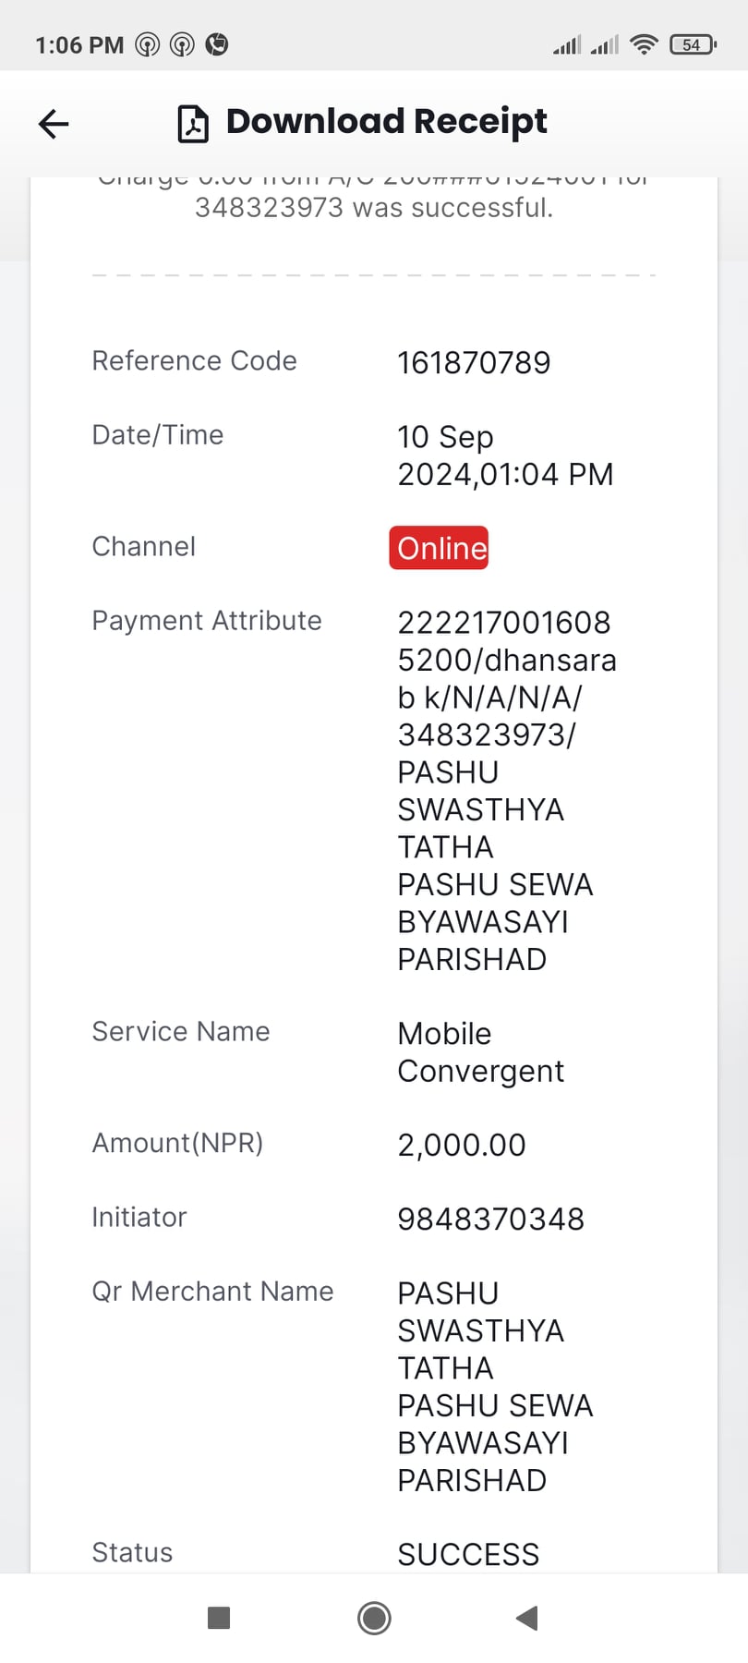Tap the battery indicator icon
Viewport: 748px width, 1663px height.
pos(693,44)
